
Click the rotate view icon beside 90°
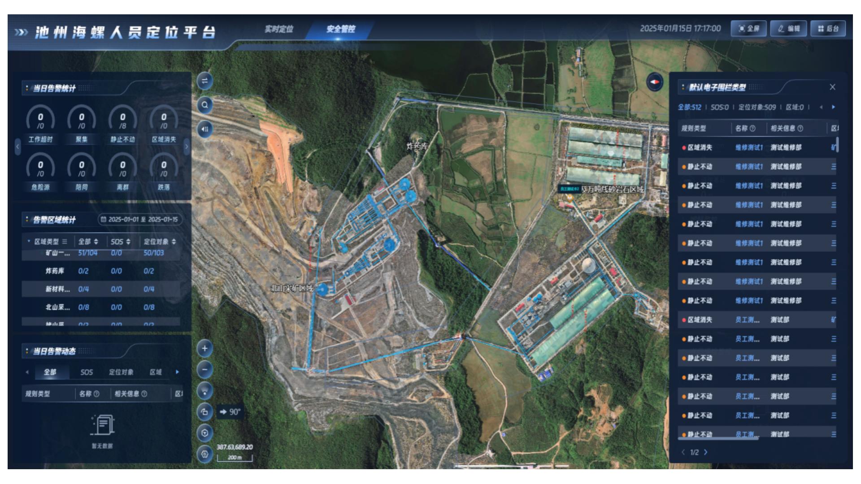(x=204, y=412)
